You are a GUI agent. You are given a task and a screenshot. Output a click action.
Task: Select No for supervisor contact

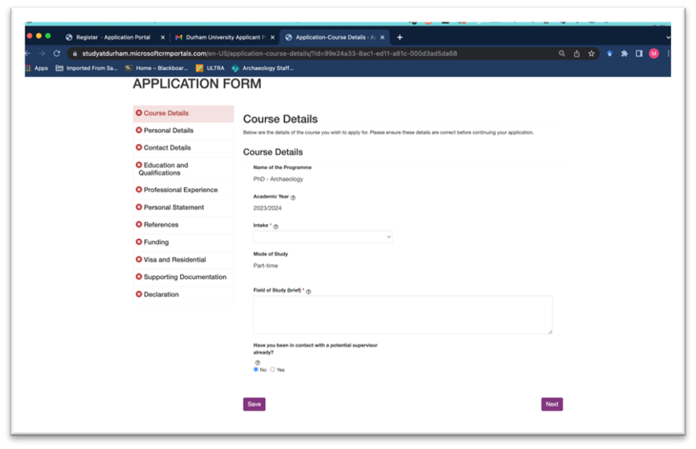point(255,369)
